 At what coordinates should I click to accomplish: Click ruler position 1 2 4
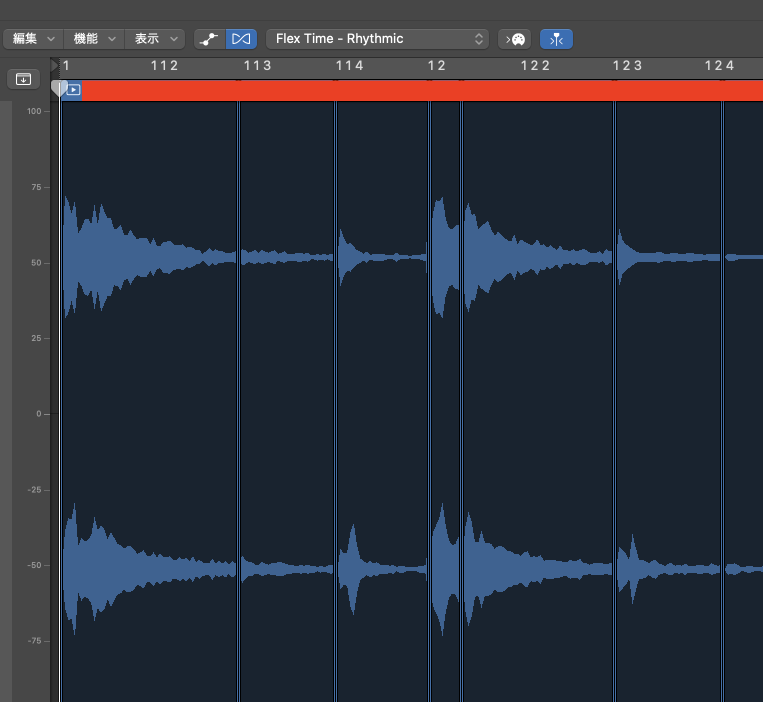click(719, 66)
